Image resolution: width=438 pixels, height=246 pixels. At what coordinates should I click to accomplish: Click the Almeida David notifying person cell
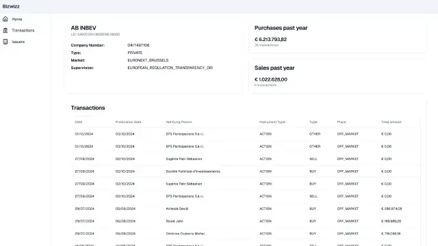[x=177, y=208]
